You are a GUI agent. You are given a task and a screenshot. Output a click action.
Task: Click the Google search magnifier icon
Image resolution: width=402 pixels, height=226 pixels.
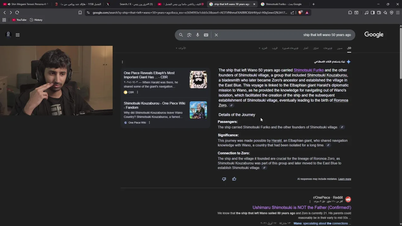(181, 35)
